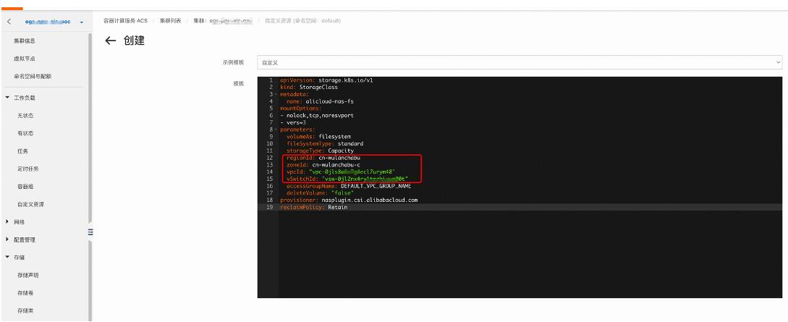Open the 自定义资源 menu item
The height and width of the screenshot is (322, 788).
[x=30, y=205]
